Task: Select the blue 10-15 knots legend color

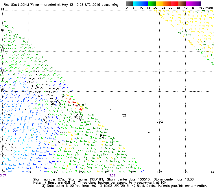Action: point(145,3)
